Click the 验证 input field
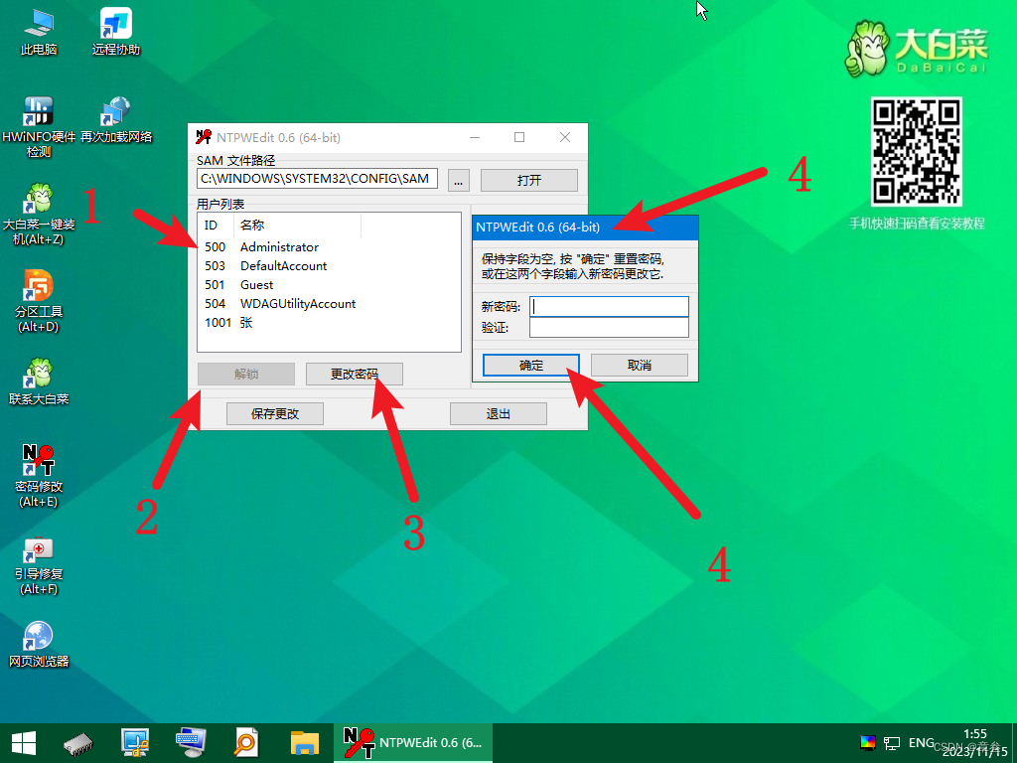The height and width of the screenshot is (763, 1017). [x=609, y=327]
